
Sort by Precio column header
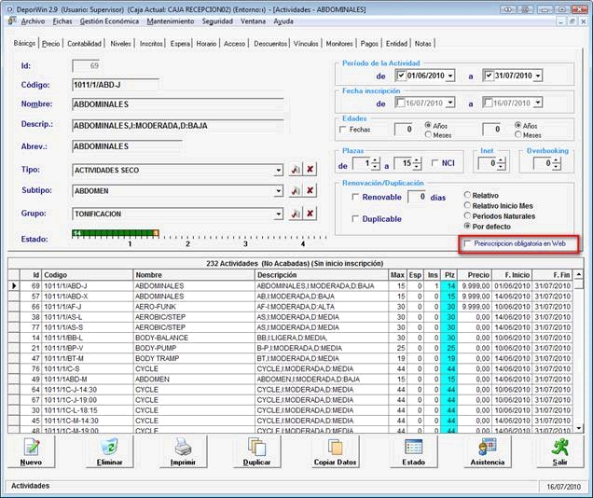(475, 275)
